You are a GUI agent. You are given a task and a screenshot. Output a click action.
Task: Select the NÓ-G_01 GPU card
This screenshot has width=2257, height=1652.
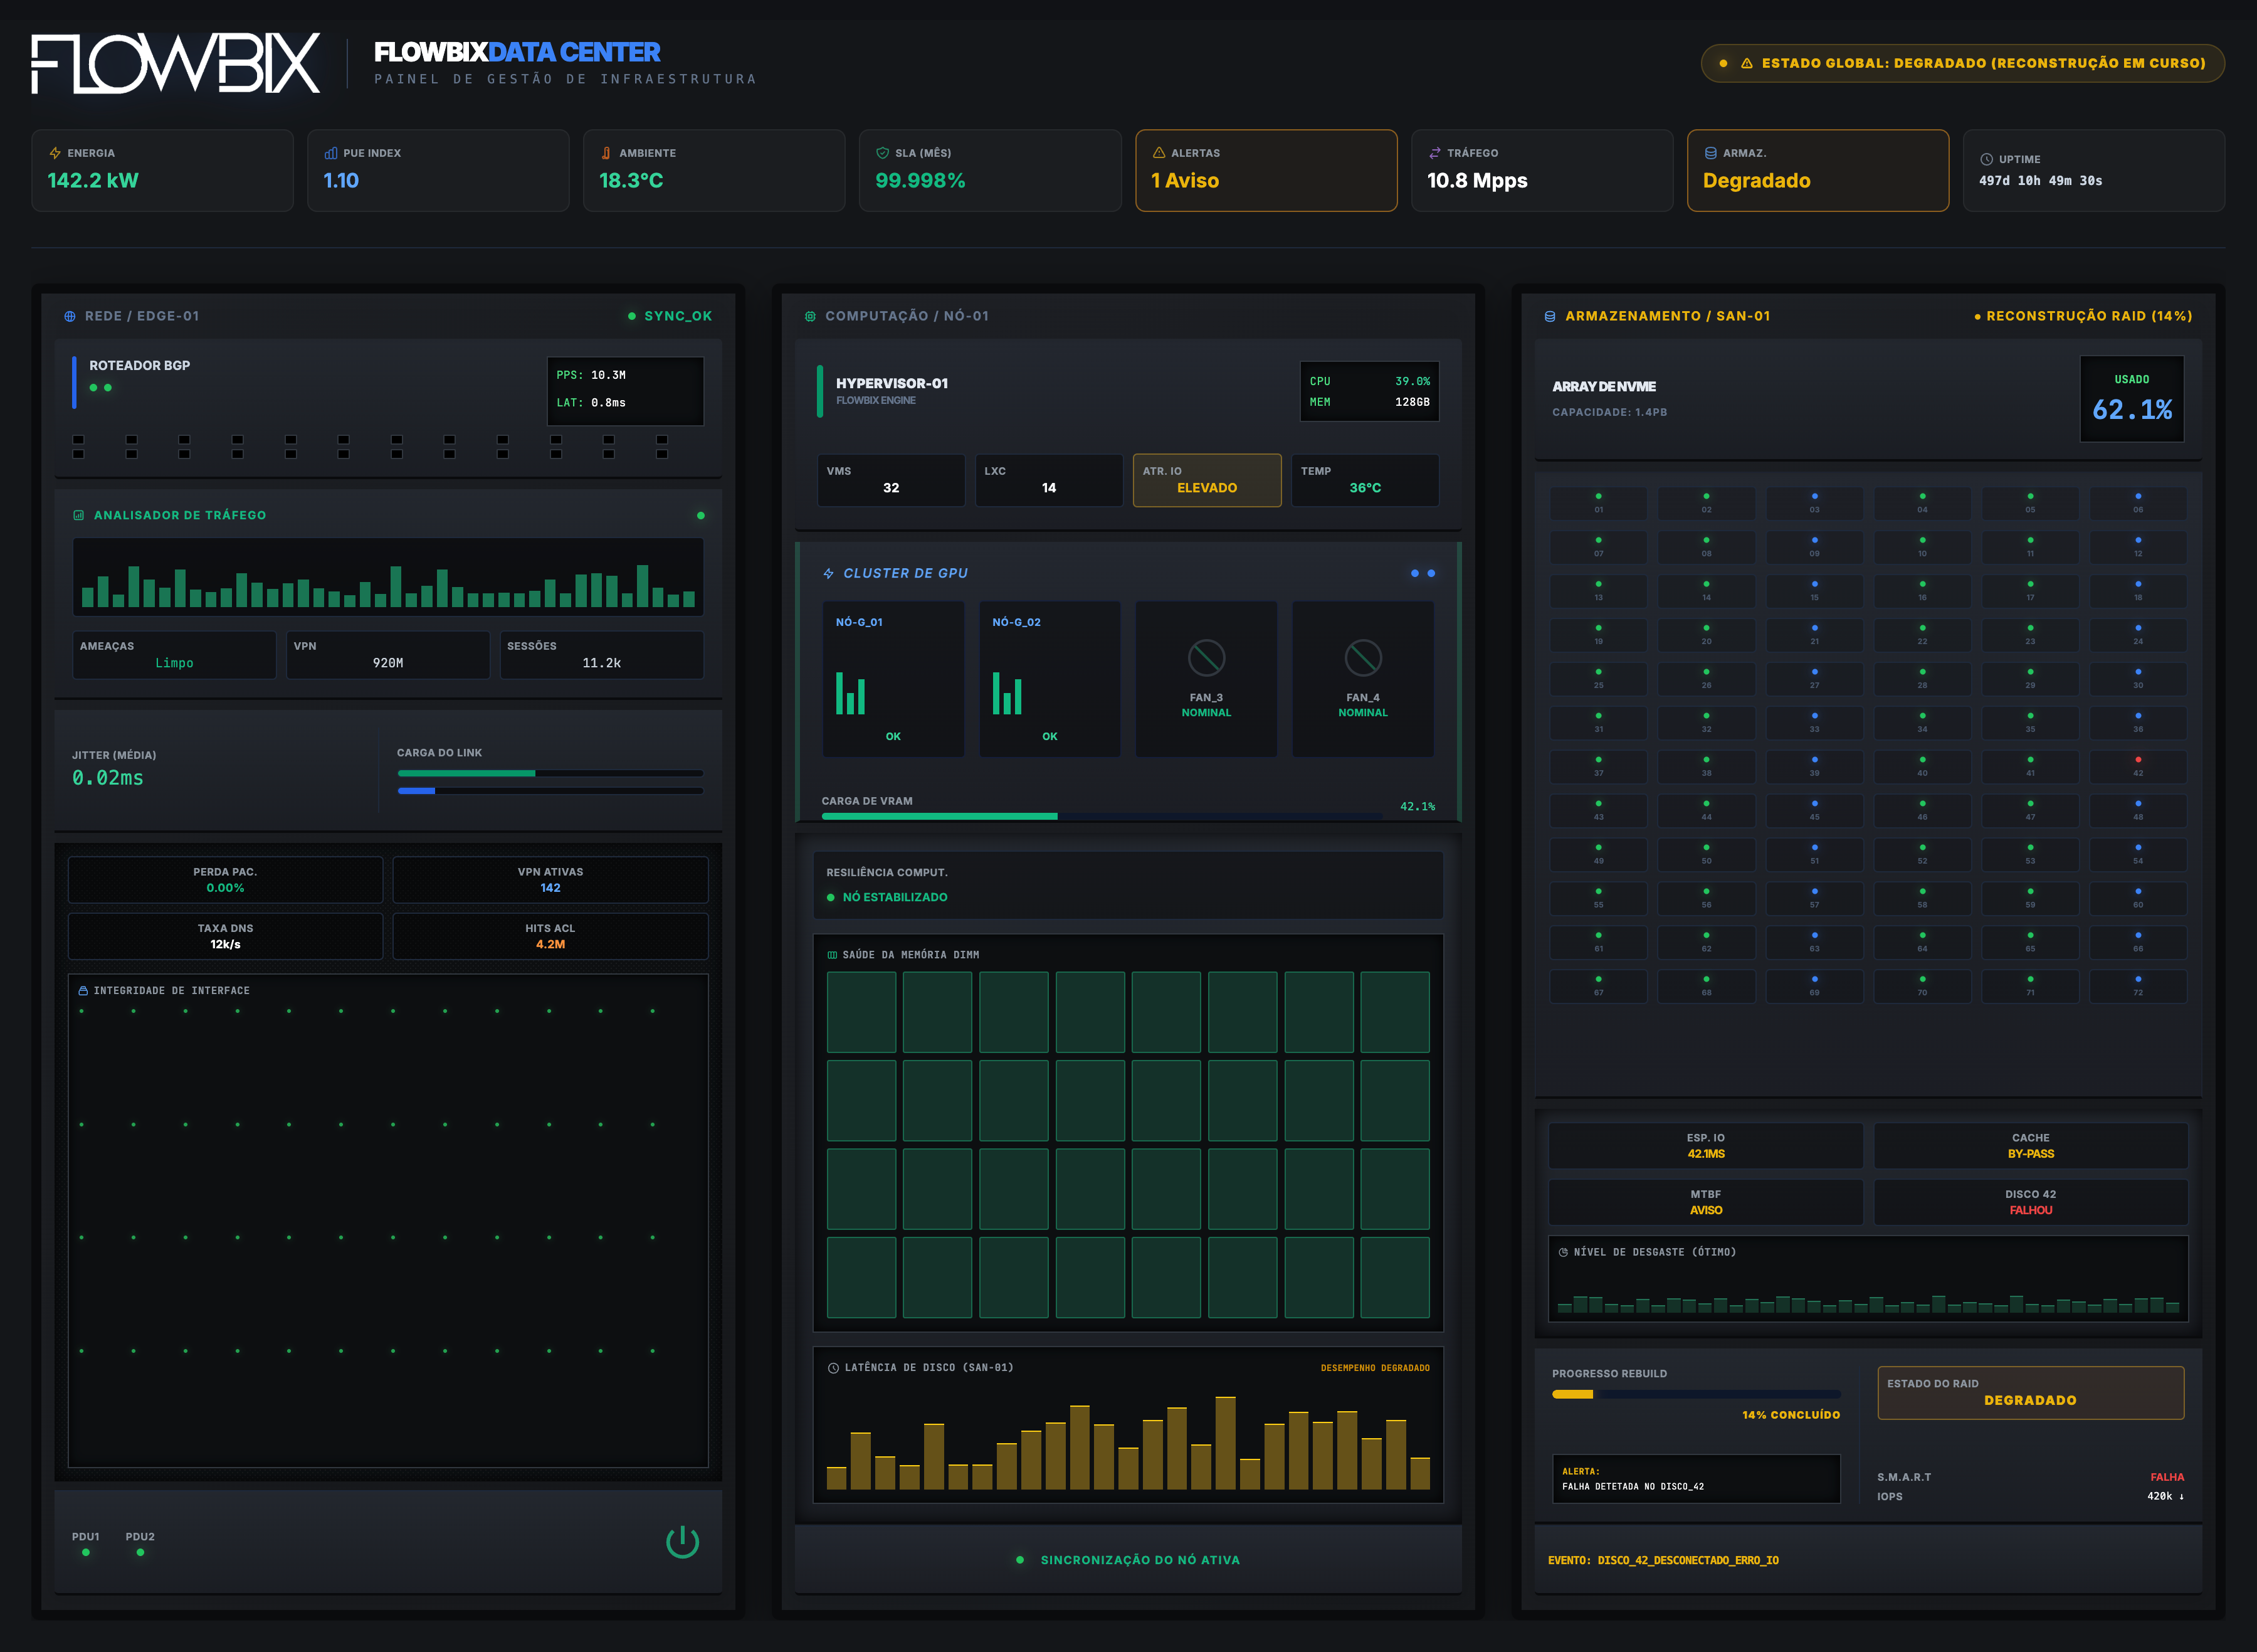(893, 678)
